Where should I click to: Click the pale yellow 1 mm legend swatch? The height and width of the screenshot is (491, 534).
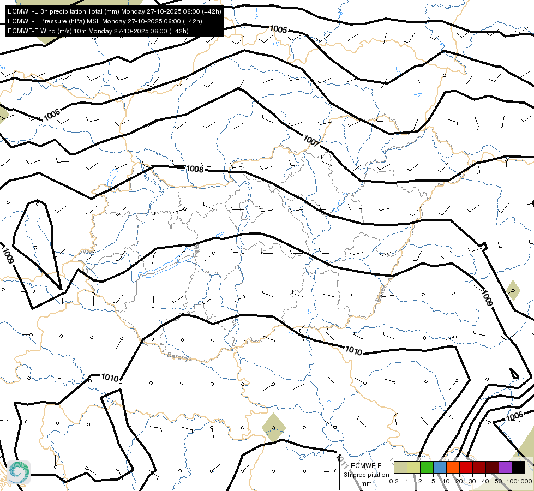coord(413,468)
